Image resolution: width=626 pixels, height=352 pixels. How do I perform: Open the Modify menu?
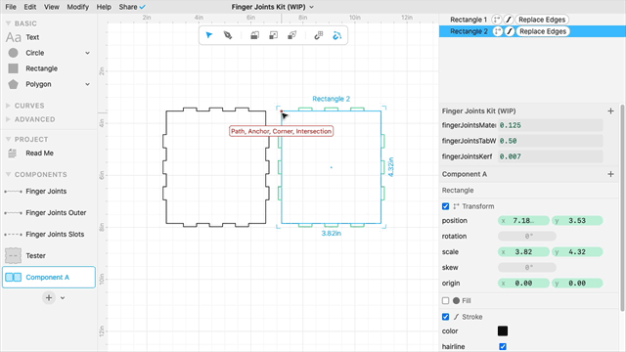78,7
